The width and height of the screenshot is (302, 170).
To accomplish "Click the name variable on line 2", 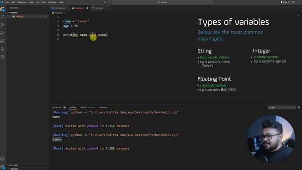I will click(67, 21).
